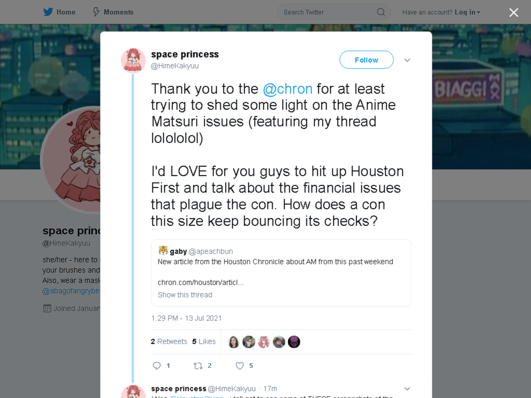The width and height of the screenshot is (531, 398).
Task: Click the purple masked liker avatar
Action: pyautogui.click(x=294, y=342)
